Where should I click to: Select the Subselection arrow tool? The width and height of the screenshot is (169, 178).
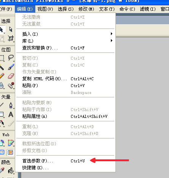[x=11, y=29]
